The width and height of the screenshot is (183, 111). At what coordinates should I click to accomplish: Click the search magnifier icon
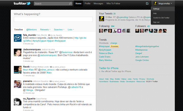pyautogui.click(x=70, y=3)
